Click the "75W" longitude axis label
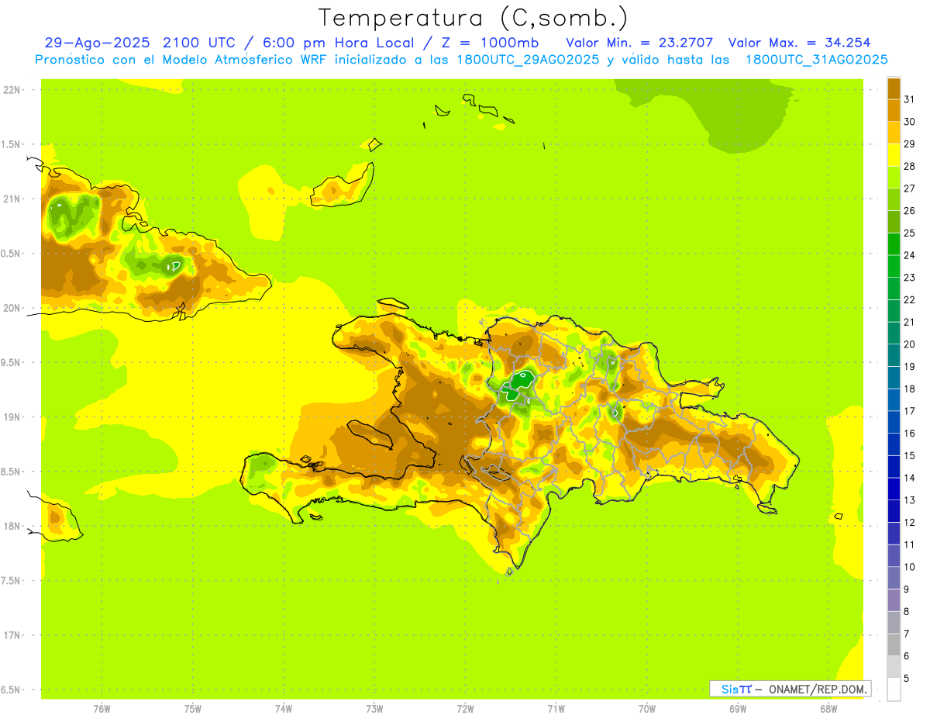930x719 pixels. (x=193, y=709)
